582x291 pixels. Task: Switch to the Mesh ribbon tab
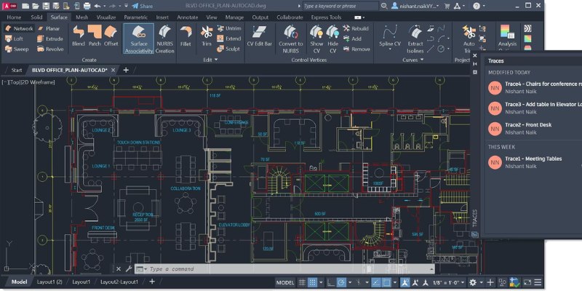83,16
